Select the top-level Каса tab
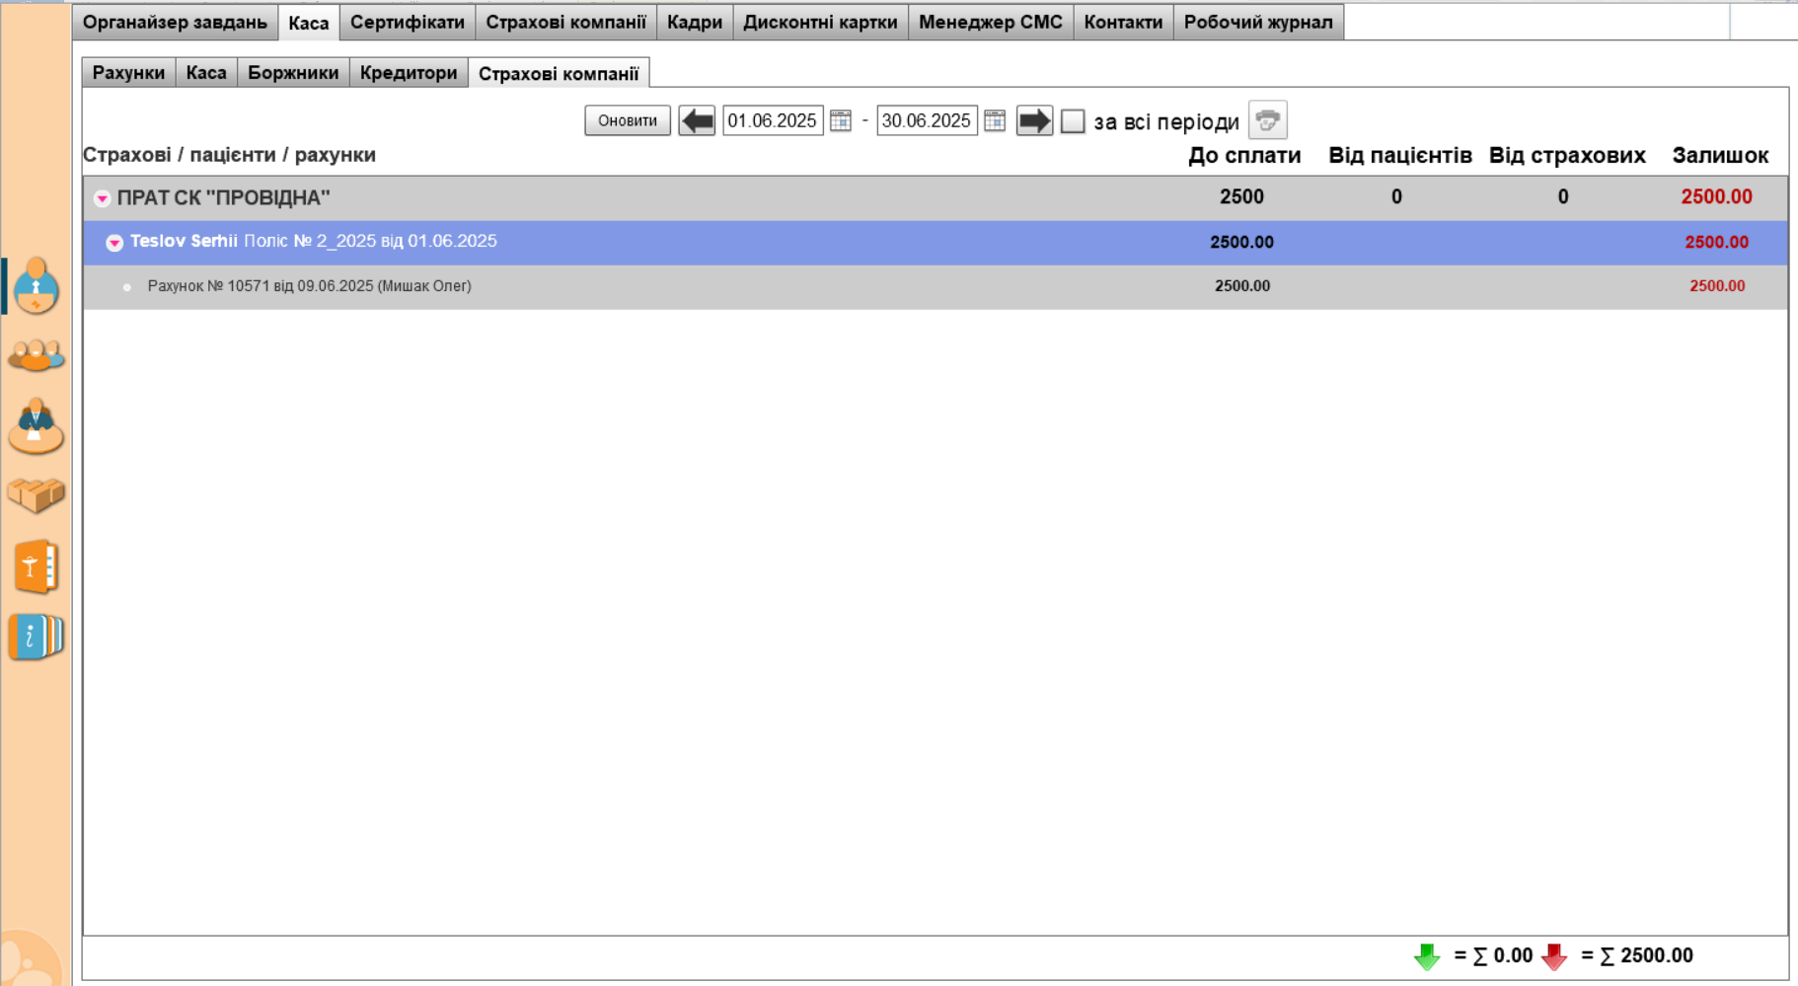This screenshot has width=1798, height=986. pyautogui.click(x=309, y=23)
